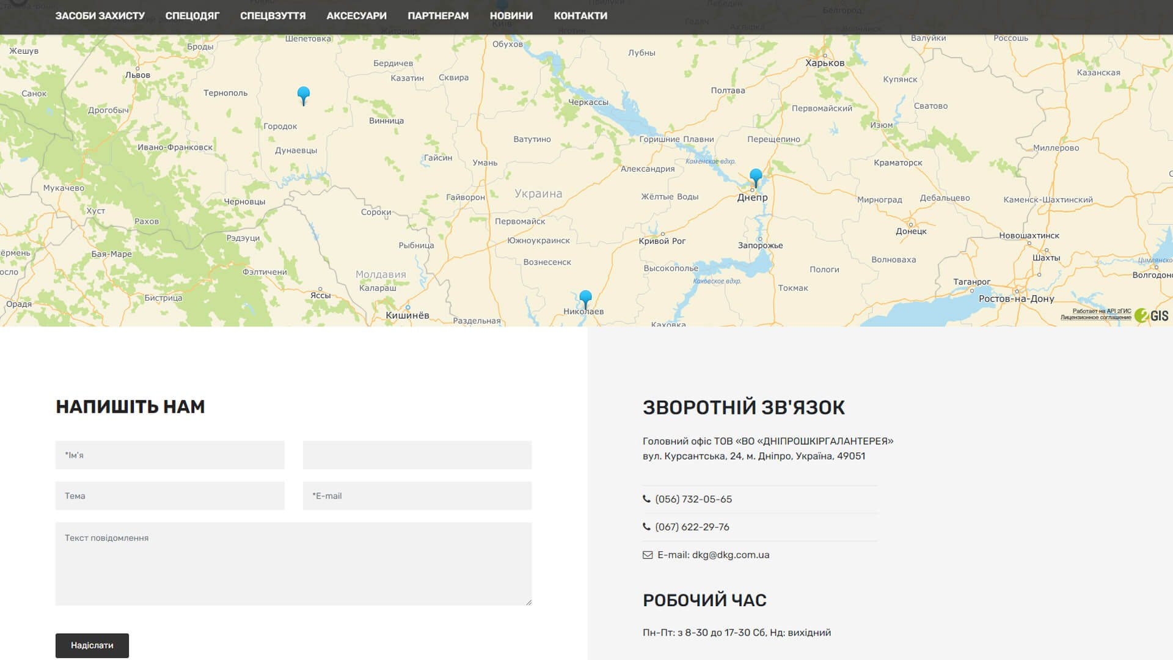Click the НАПИШІТЬ НАМ heading
The image size is (1173, 660).
(x=130, y=406)
